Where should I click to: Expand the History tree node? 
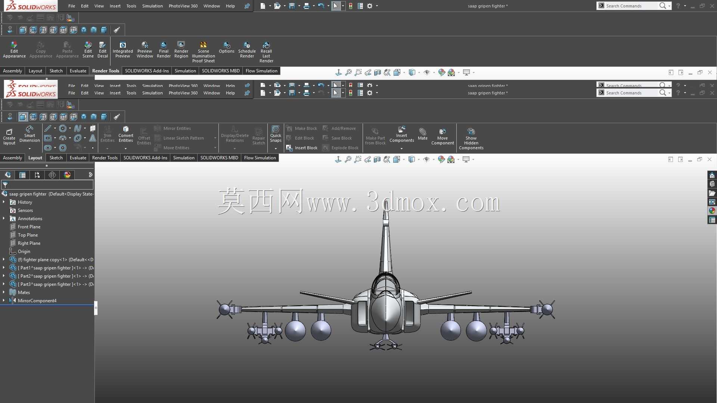(x=4, y=202)
